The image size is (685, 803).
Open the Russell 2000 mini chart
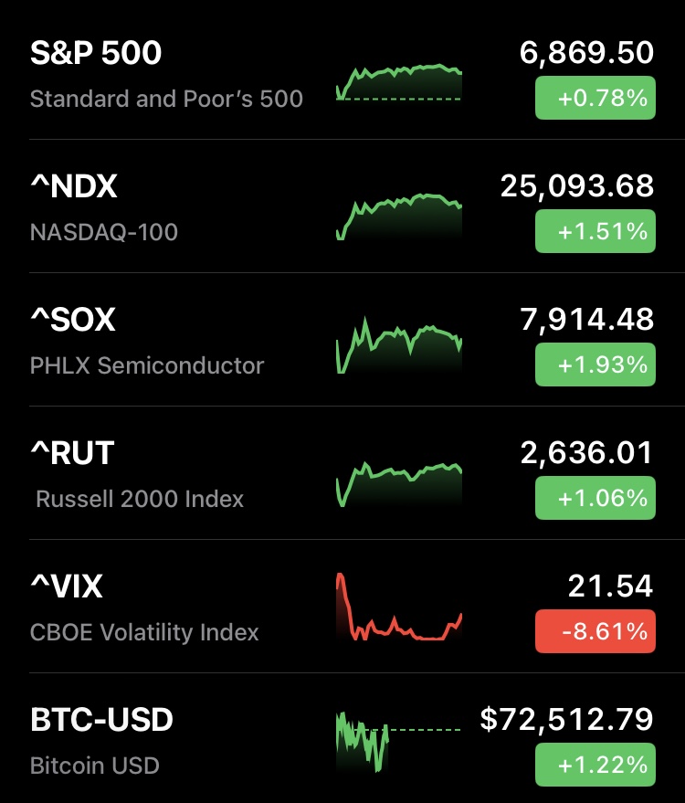pos(399,481)
